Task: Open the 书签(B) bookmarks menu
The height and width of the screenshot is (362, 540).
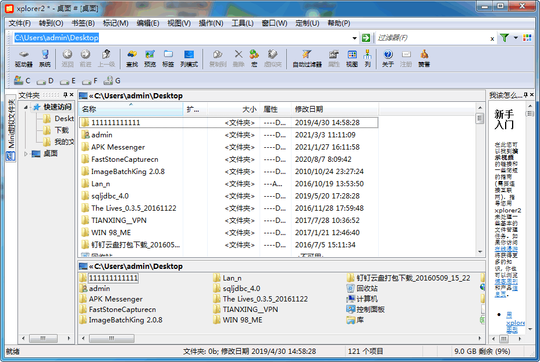Action: pos(83,23)
